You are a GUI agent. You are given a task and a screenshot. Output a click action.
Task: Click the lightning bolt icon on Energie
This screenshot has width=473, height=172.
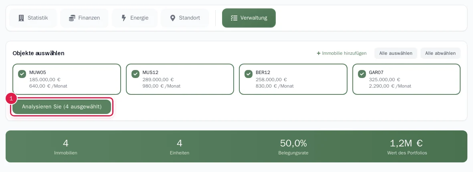(x=124, y=18)
